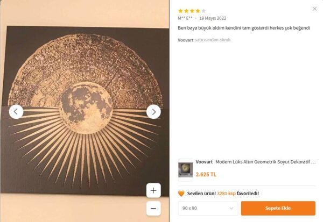Viewport: 323px width, 222px height.
Task: Click the review text about the painting
Action: pos(244,27)
